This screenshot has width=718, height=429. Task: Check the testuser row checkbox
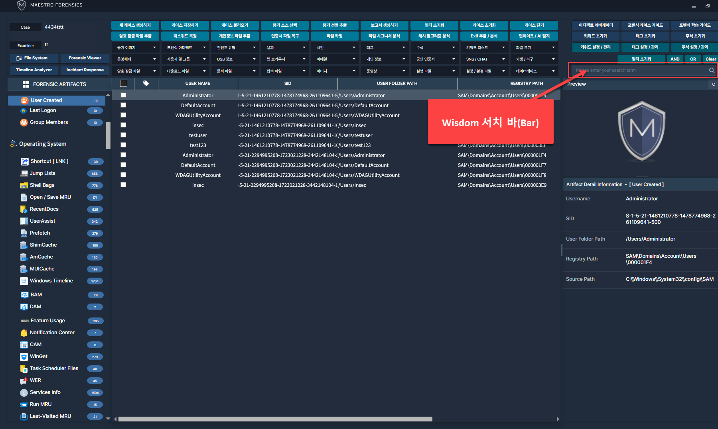tap(123, 135)
